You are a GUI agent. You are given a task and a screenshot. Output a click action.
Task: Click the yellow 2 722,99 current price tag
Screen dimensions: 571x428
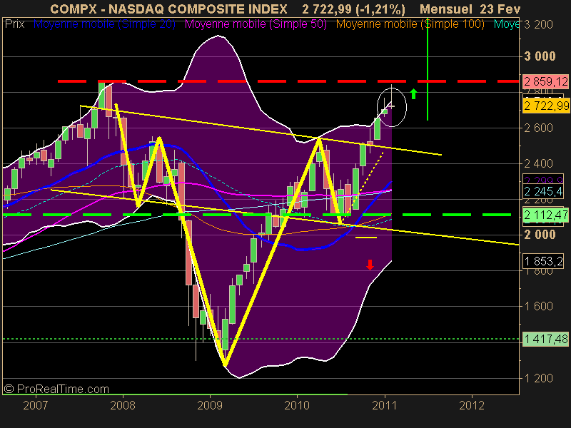click(x=546, y=106)
